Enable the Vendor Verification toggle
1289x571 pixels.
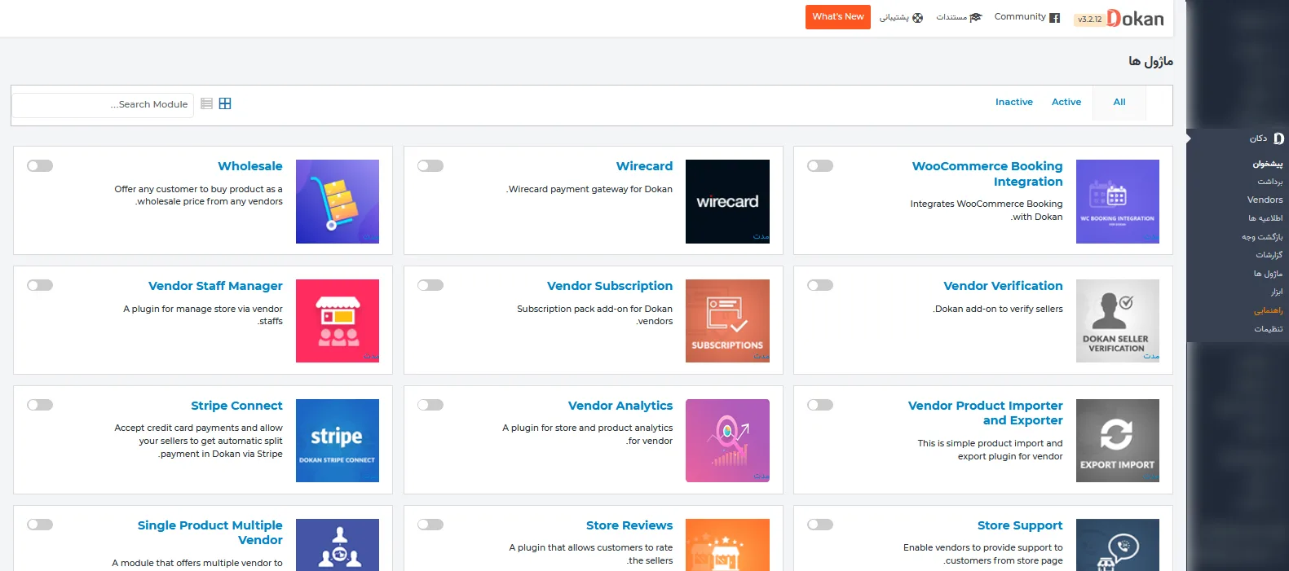tap(820, 285)
